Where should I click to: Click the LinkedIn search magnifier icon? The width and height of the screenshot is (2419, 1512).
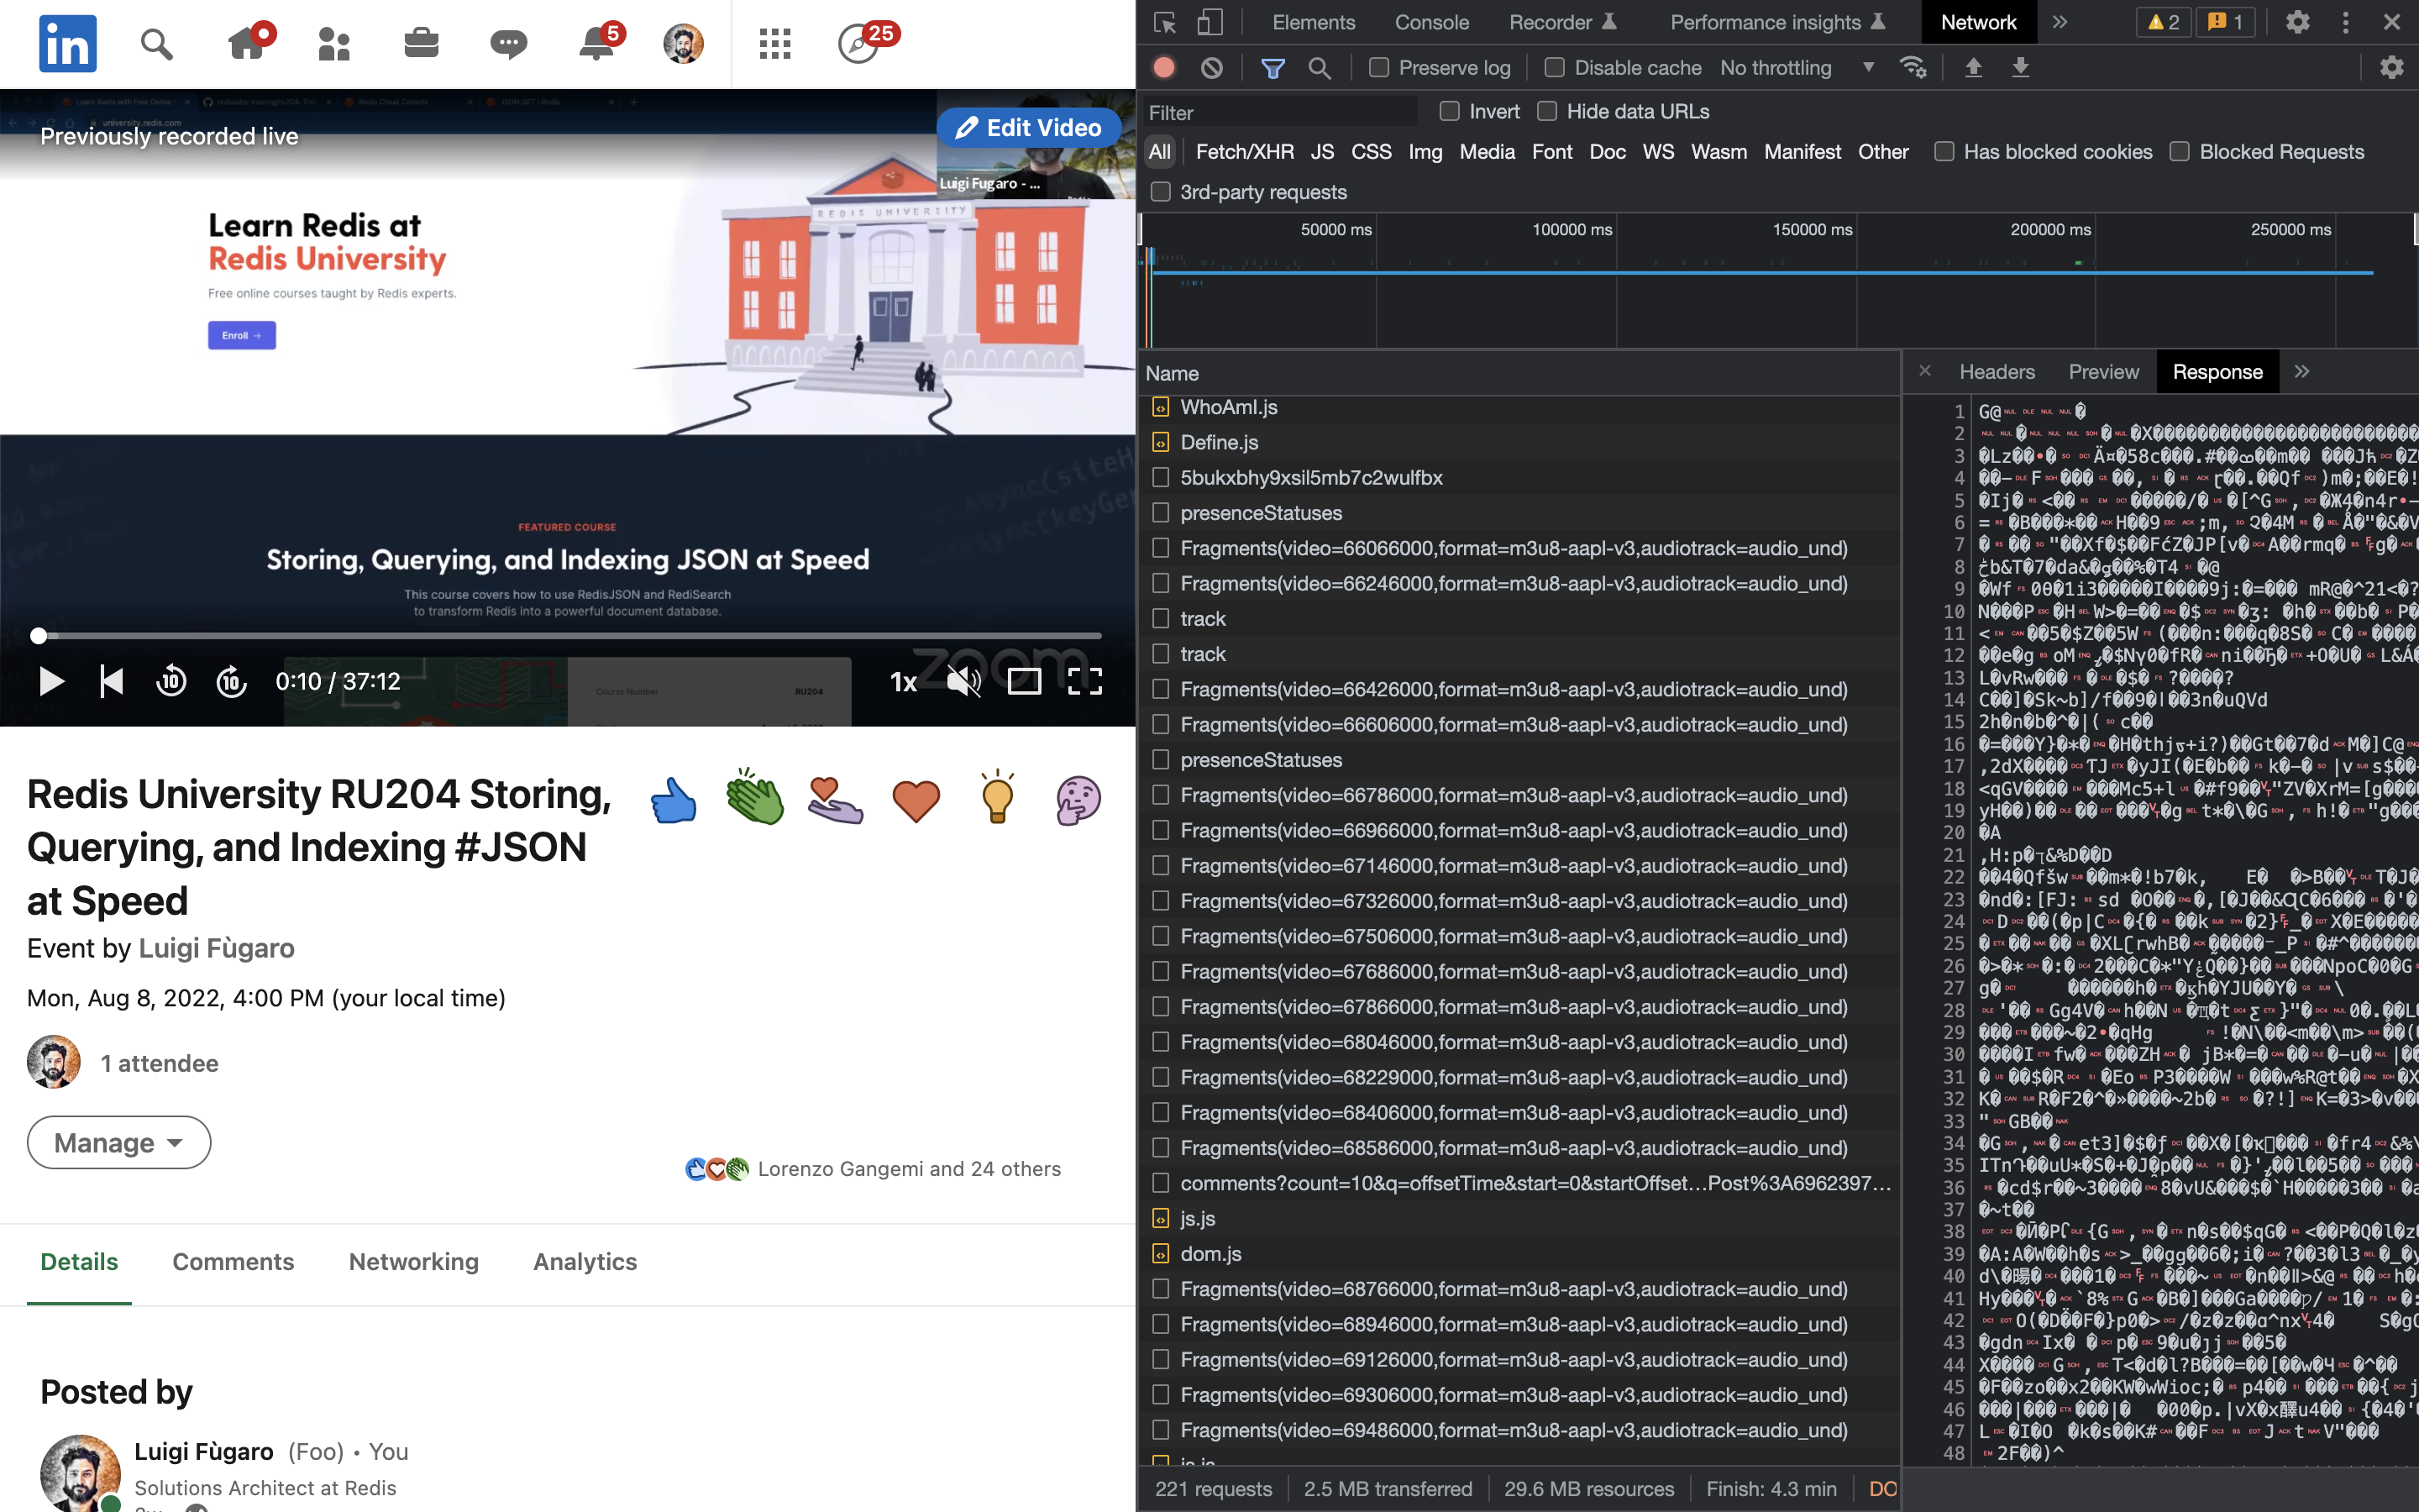(x=156, y=44)
